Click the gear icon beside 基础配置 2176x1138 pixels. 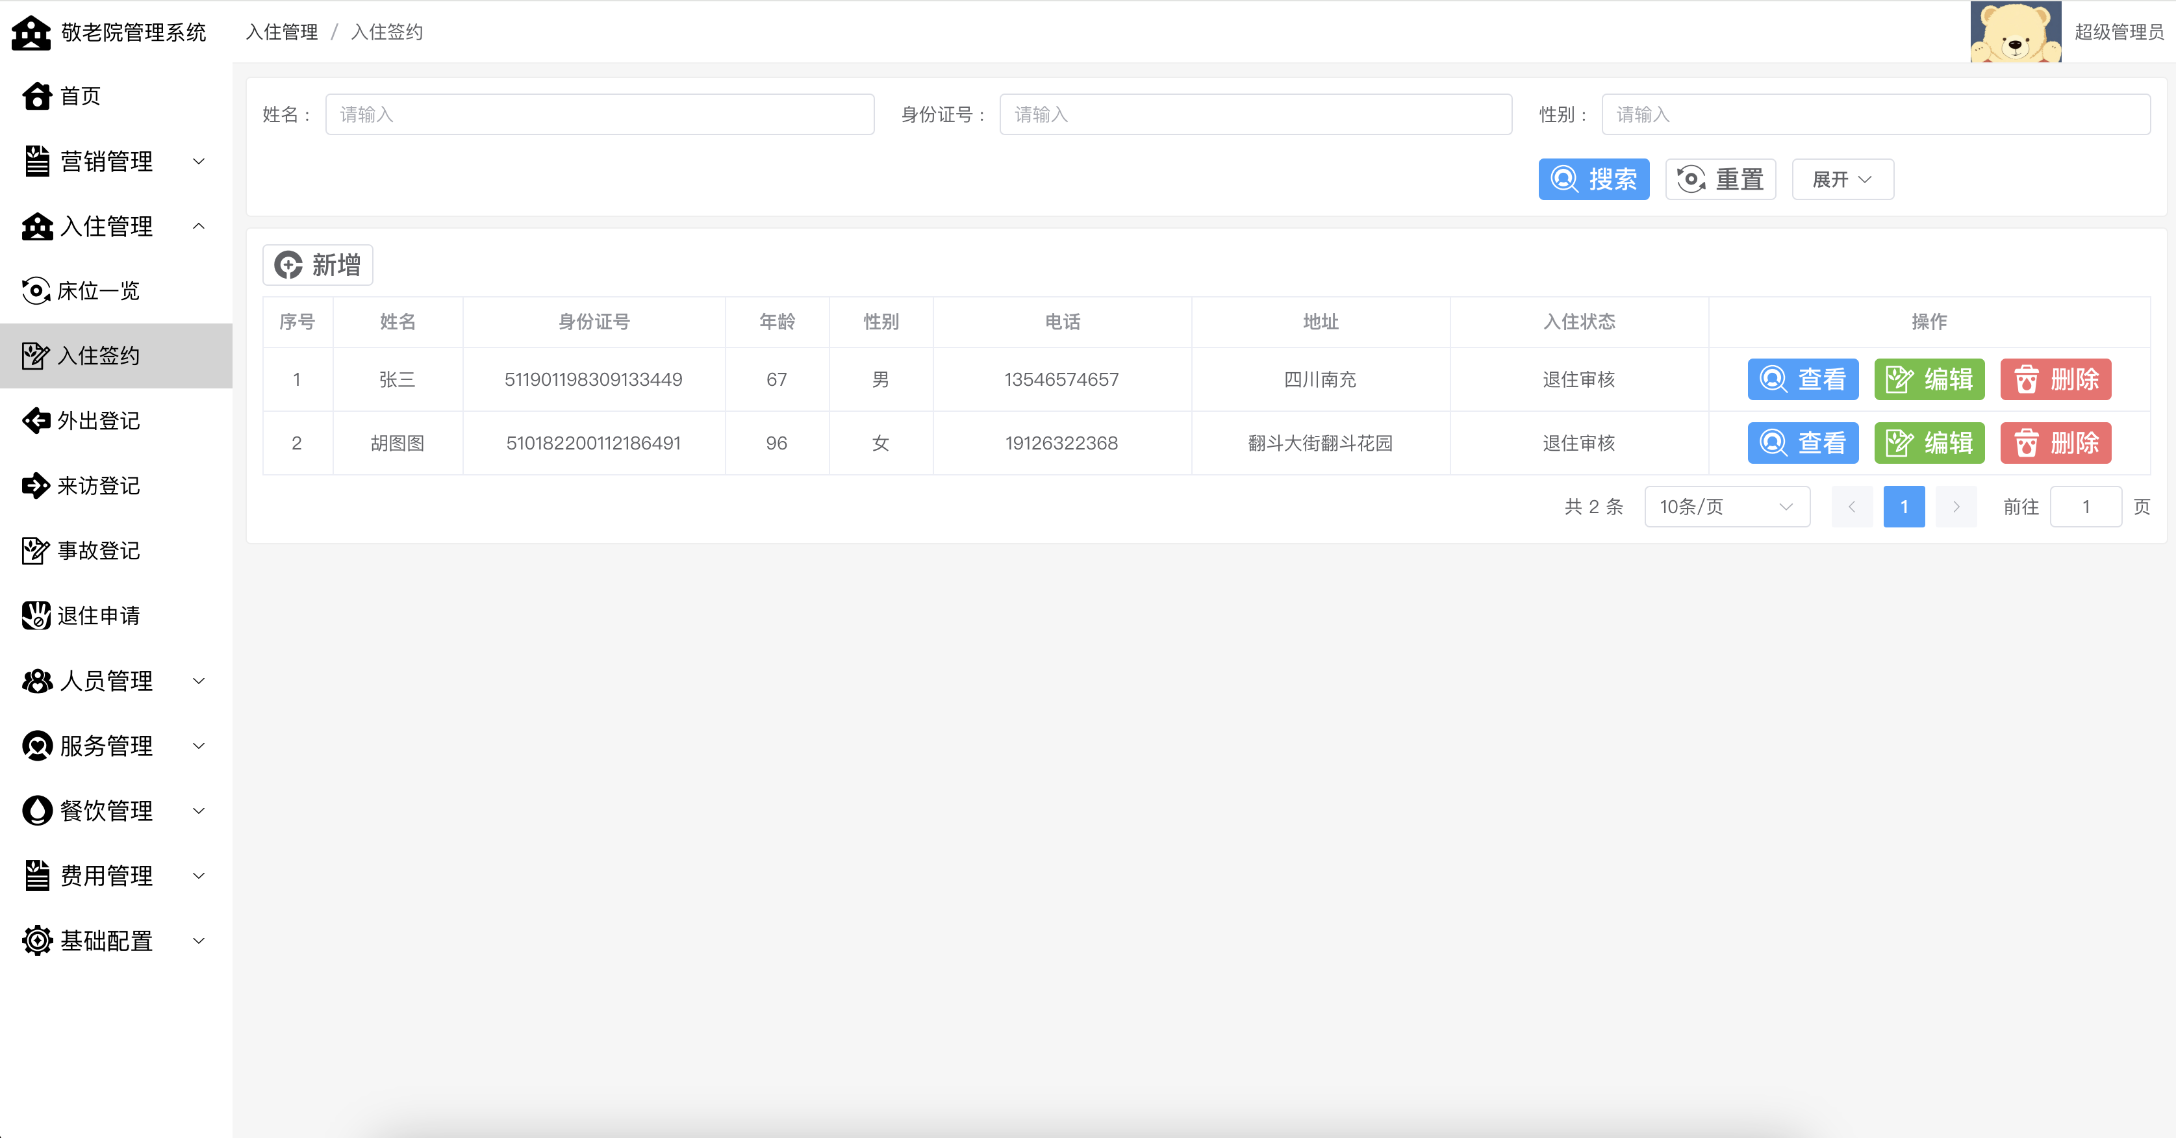pos(37,941)
